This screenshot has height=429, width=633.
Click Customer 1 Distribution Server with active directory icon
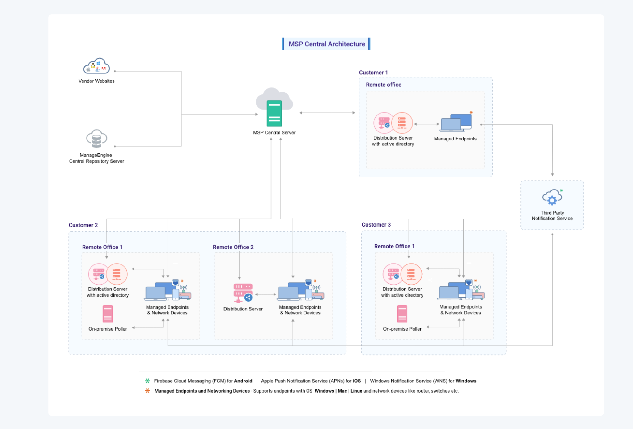pos(393,123)
